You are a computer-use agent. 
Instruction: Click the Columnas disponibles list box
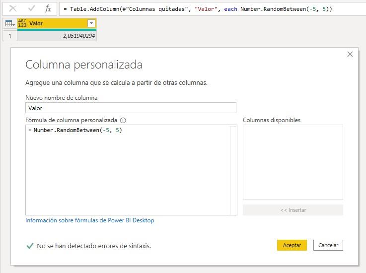pyautogui.click(x=293, y=162)
